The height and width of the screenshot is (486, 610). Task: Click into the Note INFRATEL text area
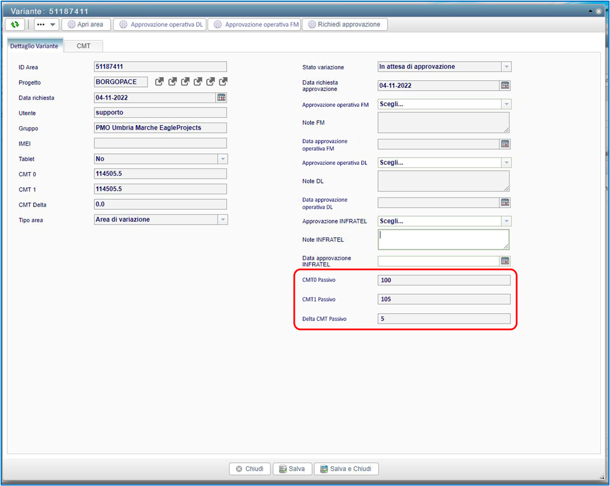pyautogui.click(x=443, y=240)
